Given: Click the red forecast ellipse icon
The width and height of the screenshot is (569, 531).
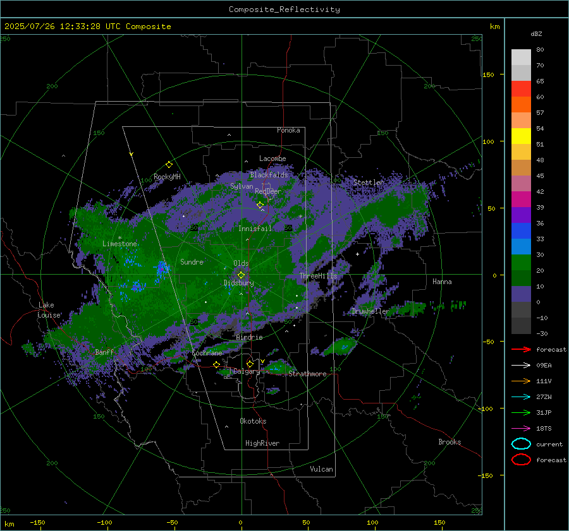Looking at the screenshot, I should [521, 460].
